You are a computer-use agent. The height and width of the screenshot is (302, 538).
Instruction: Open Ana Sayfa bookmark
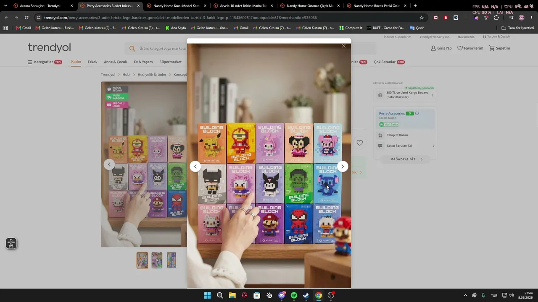point(176,28)
